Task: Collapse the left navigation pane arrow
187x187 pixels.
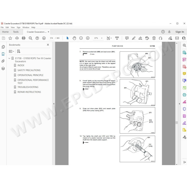Action: (x=54, y=104)
